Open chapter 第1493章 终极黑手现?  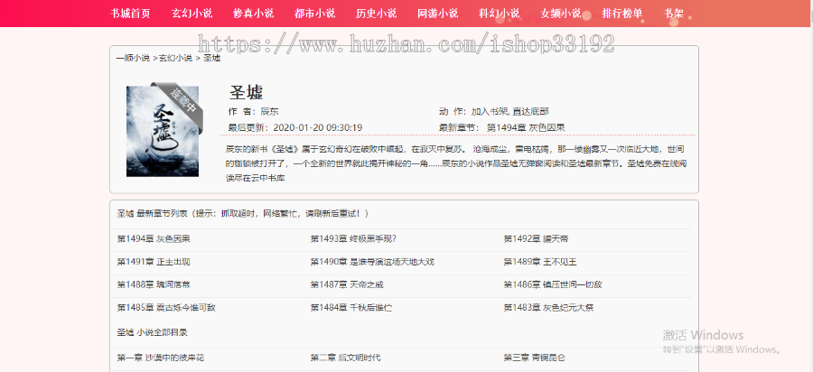pos(353,239)
